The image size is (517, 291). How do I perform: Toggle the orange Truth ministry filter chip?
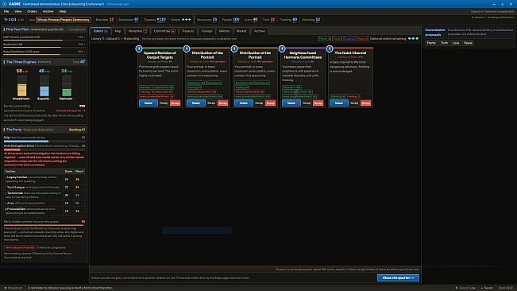(338, 39)
